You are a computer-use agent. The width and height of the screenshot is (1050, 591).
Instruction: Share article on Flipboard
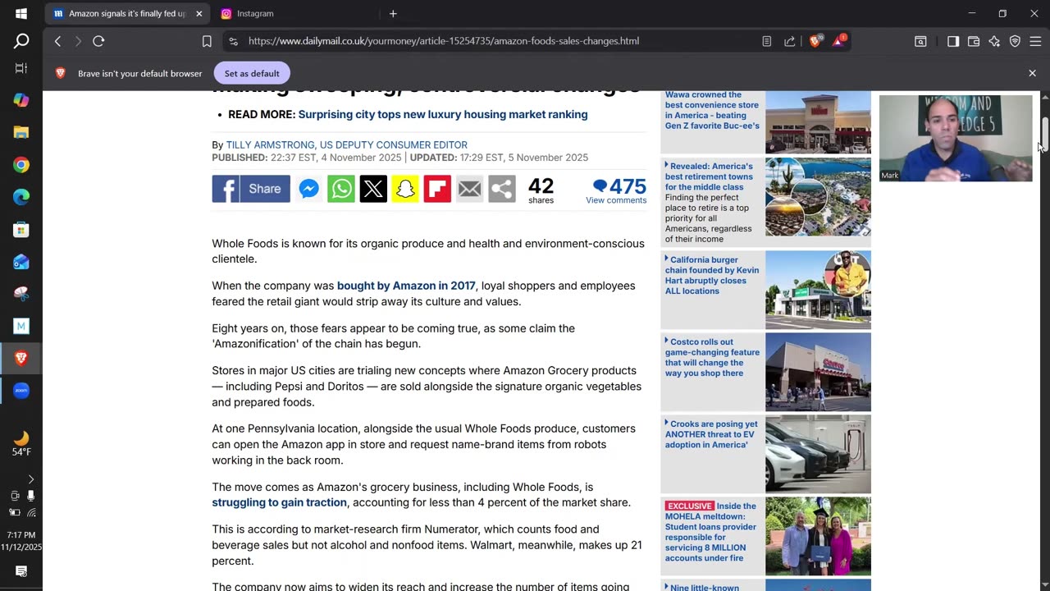[437, 189]
